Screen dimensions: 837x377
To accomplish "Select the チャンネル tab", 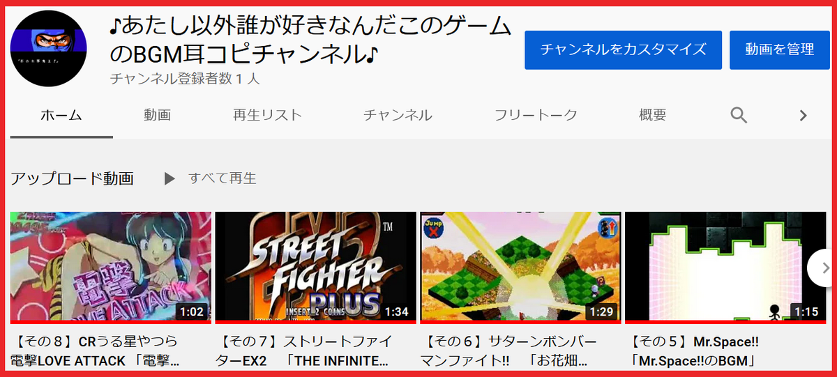I will 398,115.
